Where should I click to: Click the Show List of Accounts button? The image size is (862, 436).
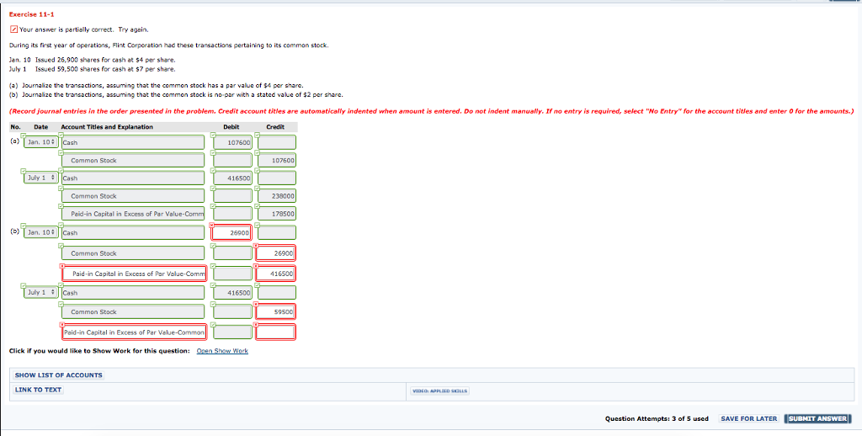58,375
